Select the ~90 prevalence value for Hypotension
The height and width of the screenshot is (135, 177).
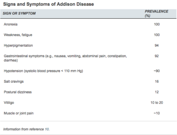(x=156, y=71)
